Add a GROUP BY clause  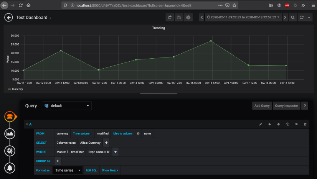[58, 161]
